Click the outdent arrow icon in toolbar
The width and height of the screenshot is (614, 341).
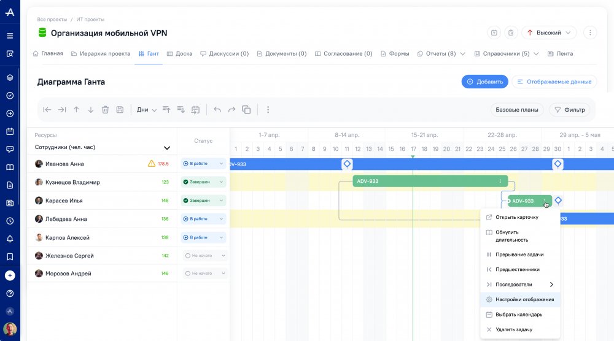pyautogui.click(x=47, y=110)
